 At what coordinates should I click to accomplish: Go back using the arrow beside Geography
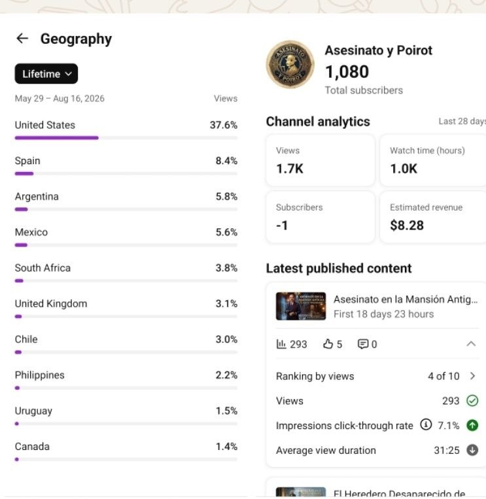[22, 39]
